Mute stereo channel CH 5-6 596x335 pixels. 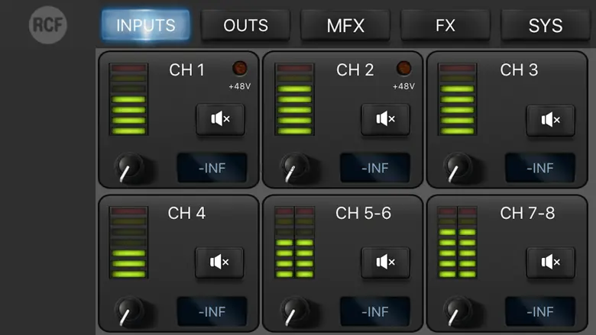pos(385,263)
